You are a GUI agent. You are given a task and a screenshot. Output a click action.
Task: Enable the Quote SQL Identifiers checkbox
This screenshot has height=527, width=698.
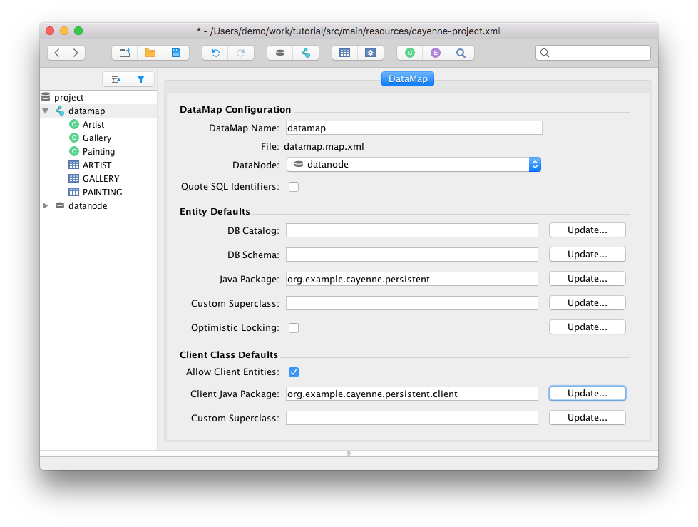coord(294,187)
